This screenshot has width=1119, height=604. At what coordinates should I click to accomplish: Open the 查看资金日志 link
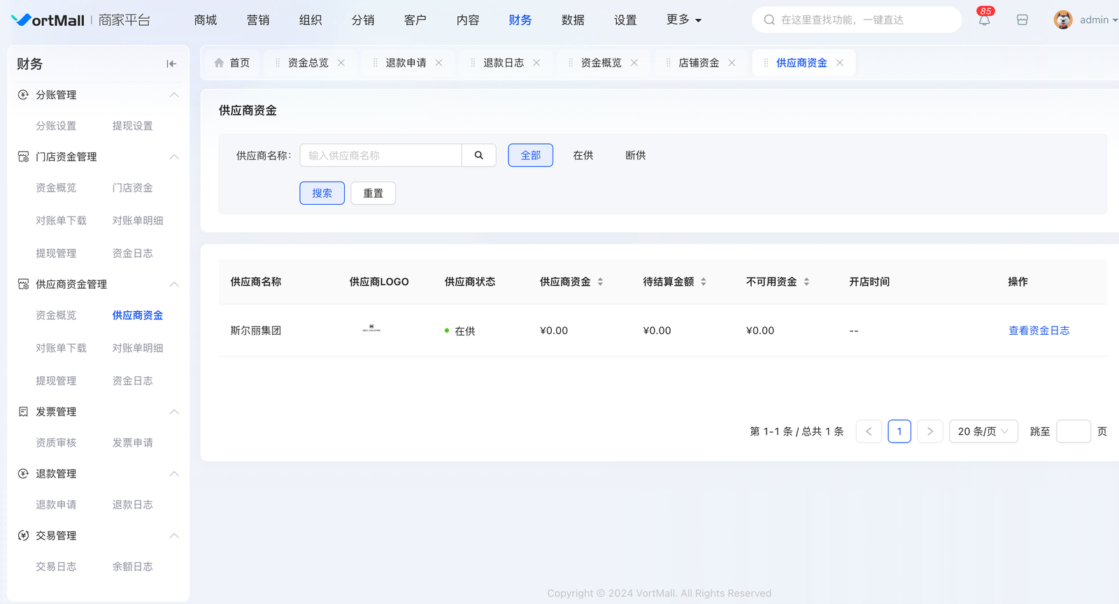click(x=1039, y=331)
